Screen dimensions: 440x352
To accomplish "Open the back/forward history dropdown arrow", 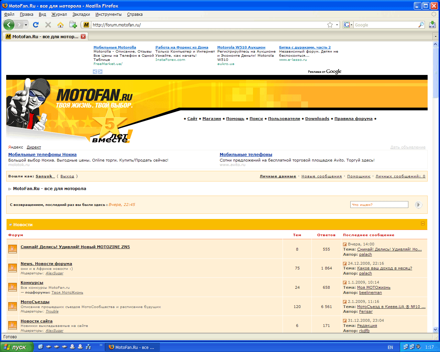I will point(26,25).
